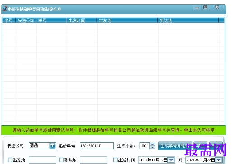
Task: Maximize the 小虾米快递单号 window
Action: pos(205,7)
